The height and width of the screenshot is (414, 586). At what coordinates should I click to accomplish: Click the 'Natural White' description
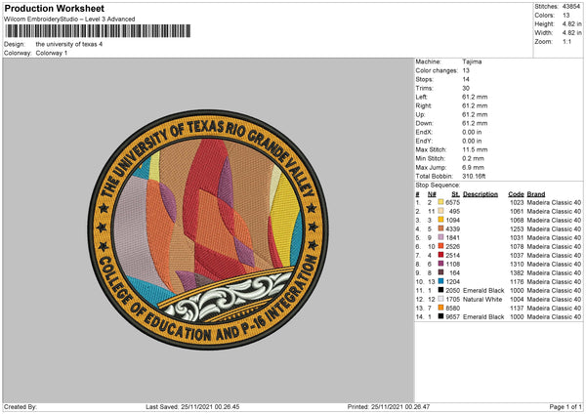(x=482, y=299)
